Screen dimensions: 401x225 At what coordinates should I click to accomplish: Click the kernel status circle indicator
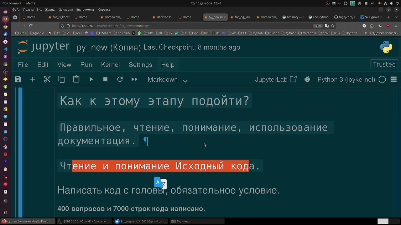[382, 79]
